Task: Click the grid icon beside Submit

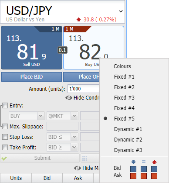Action: coord(84,158)
